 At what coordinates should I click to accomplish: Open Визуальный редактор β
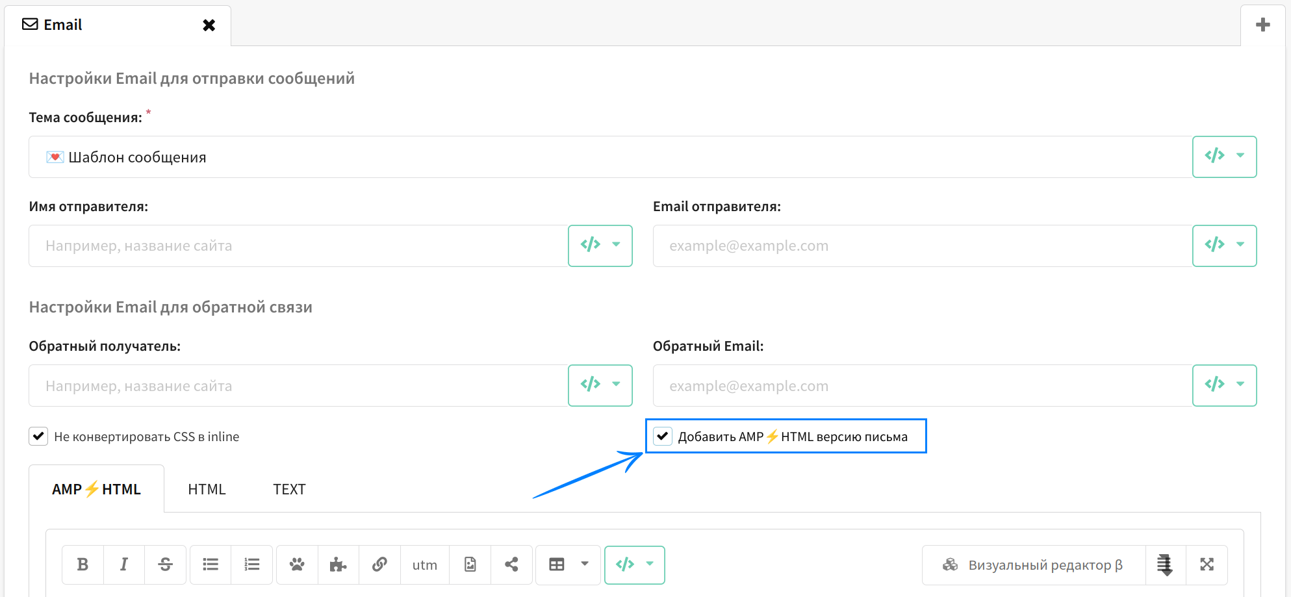[x=1033, y=565]
